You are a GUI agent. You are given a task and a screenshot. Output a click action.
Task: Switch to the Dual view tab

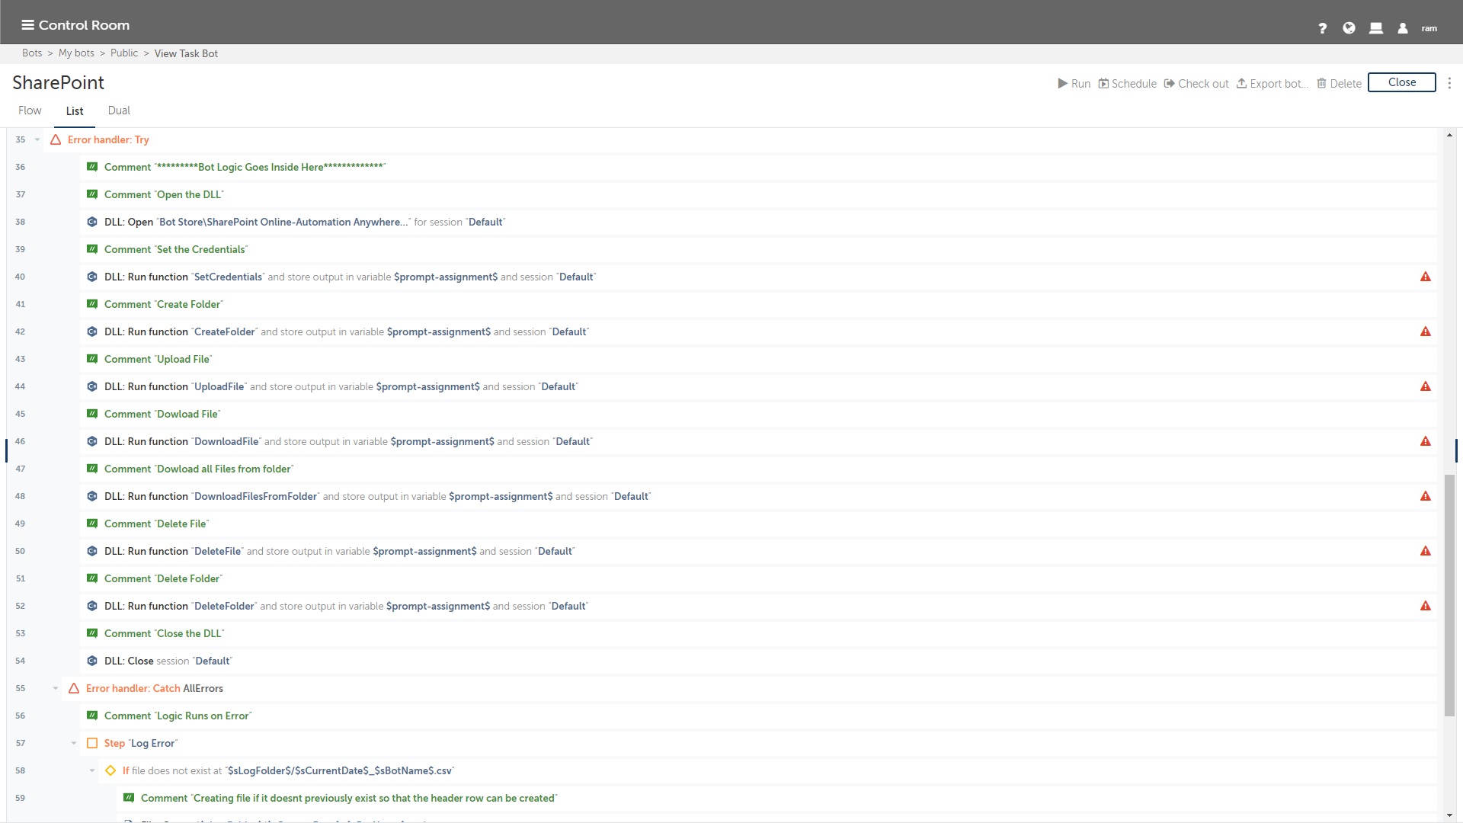click(x=119, y=110)
